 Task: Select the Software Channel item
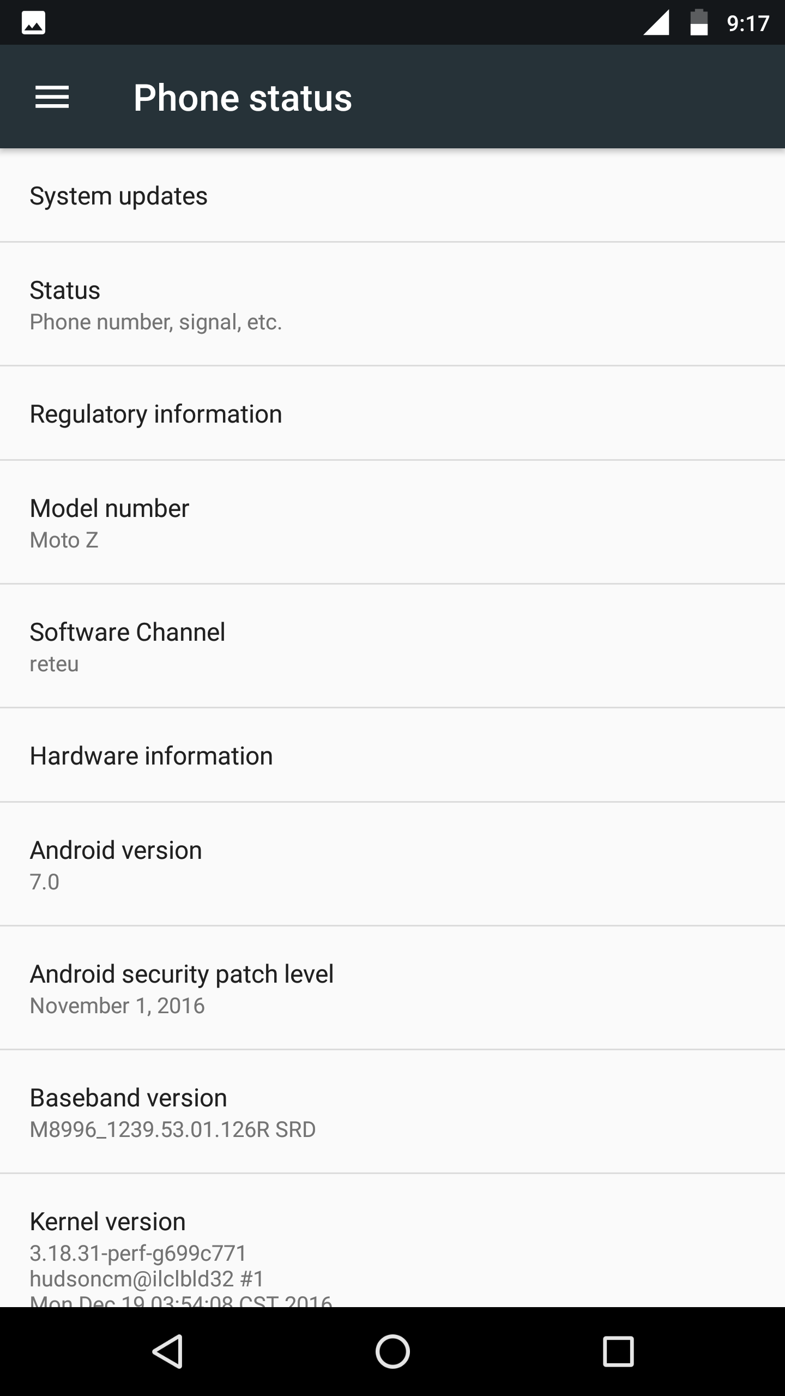392,646
